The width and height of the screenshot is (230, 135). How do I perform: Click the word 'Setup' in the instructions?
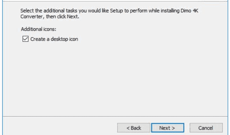click(116, 11)
